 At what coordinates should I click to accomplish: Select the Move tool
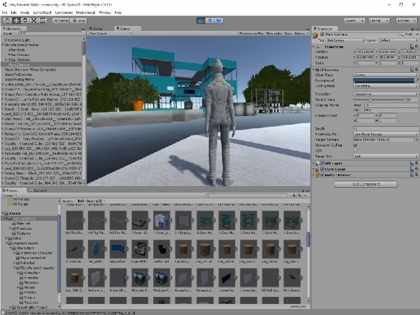16,20
